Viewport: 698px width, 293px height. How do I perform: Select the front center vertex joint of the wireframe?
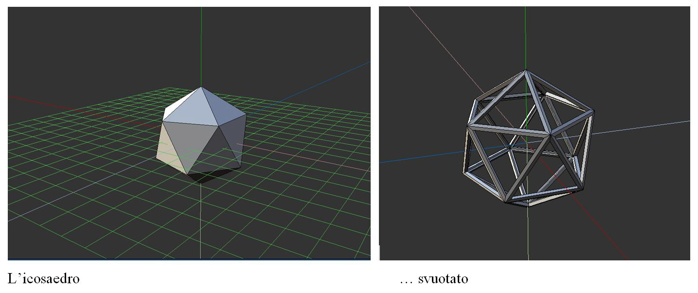click(550, 134)
